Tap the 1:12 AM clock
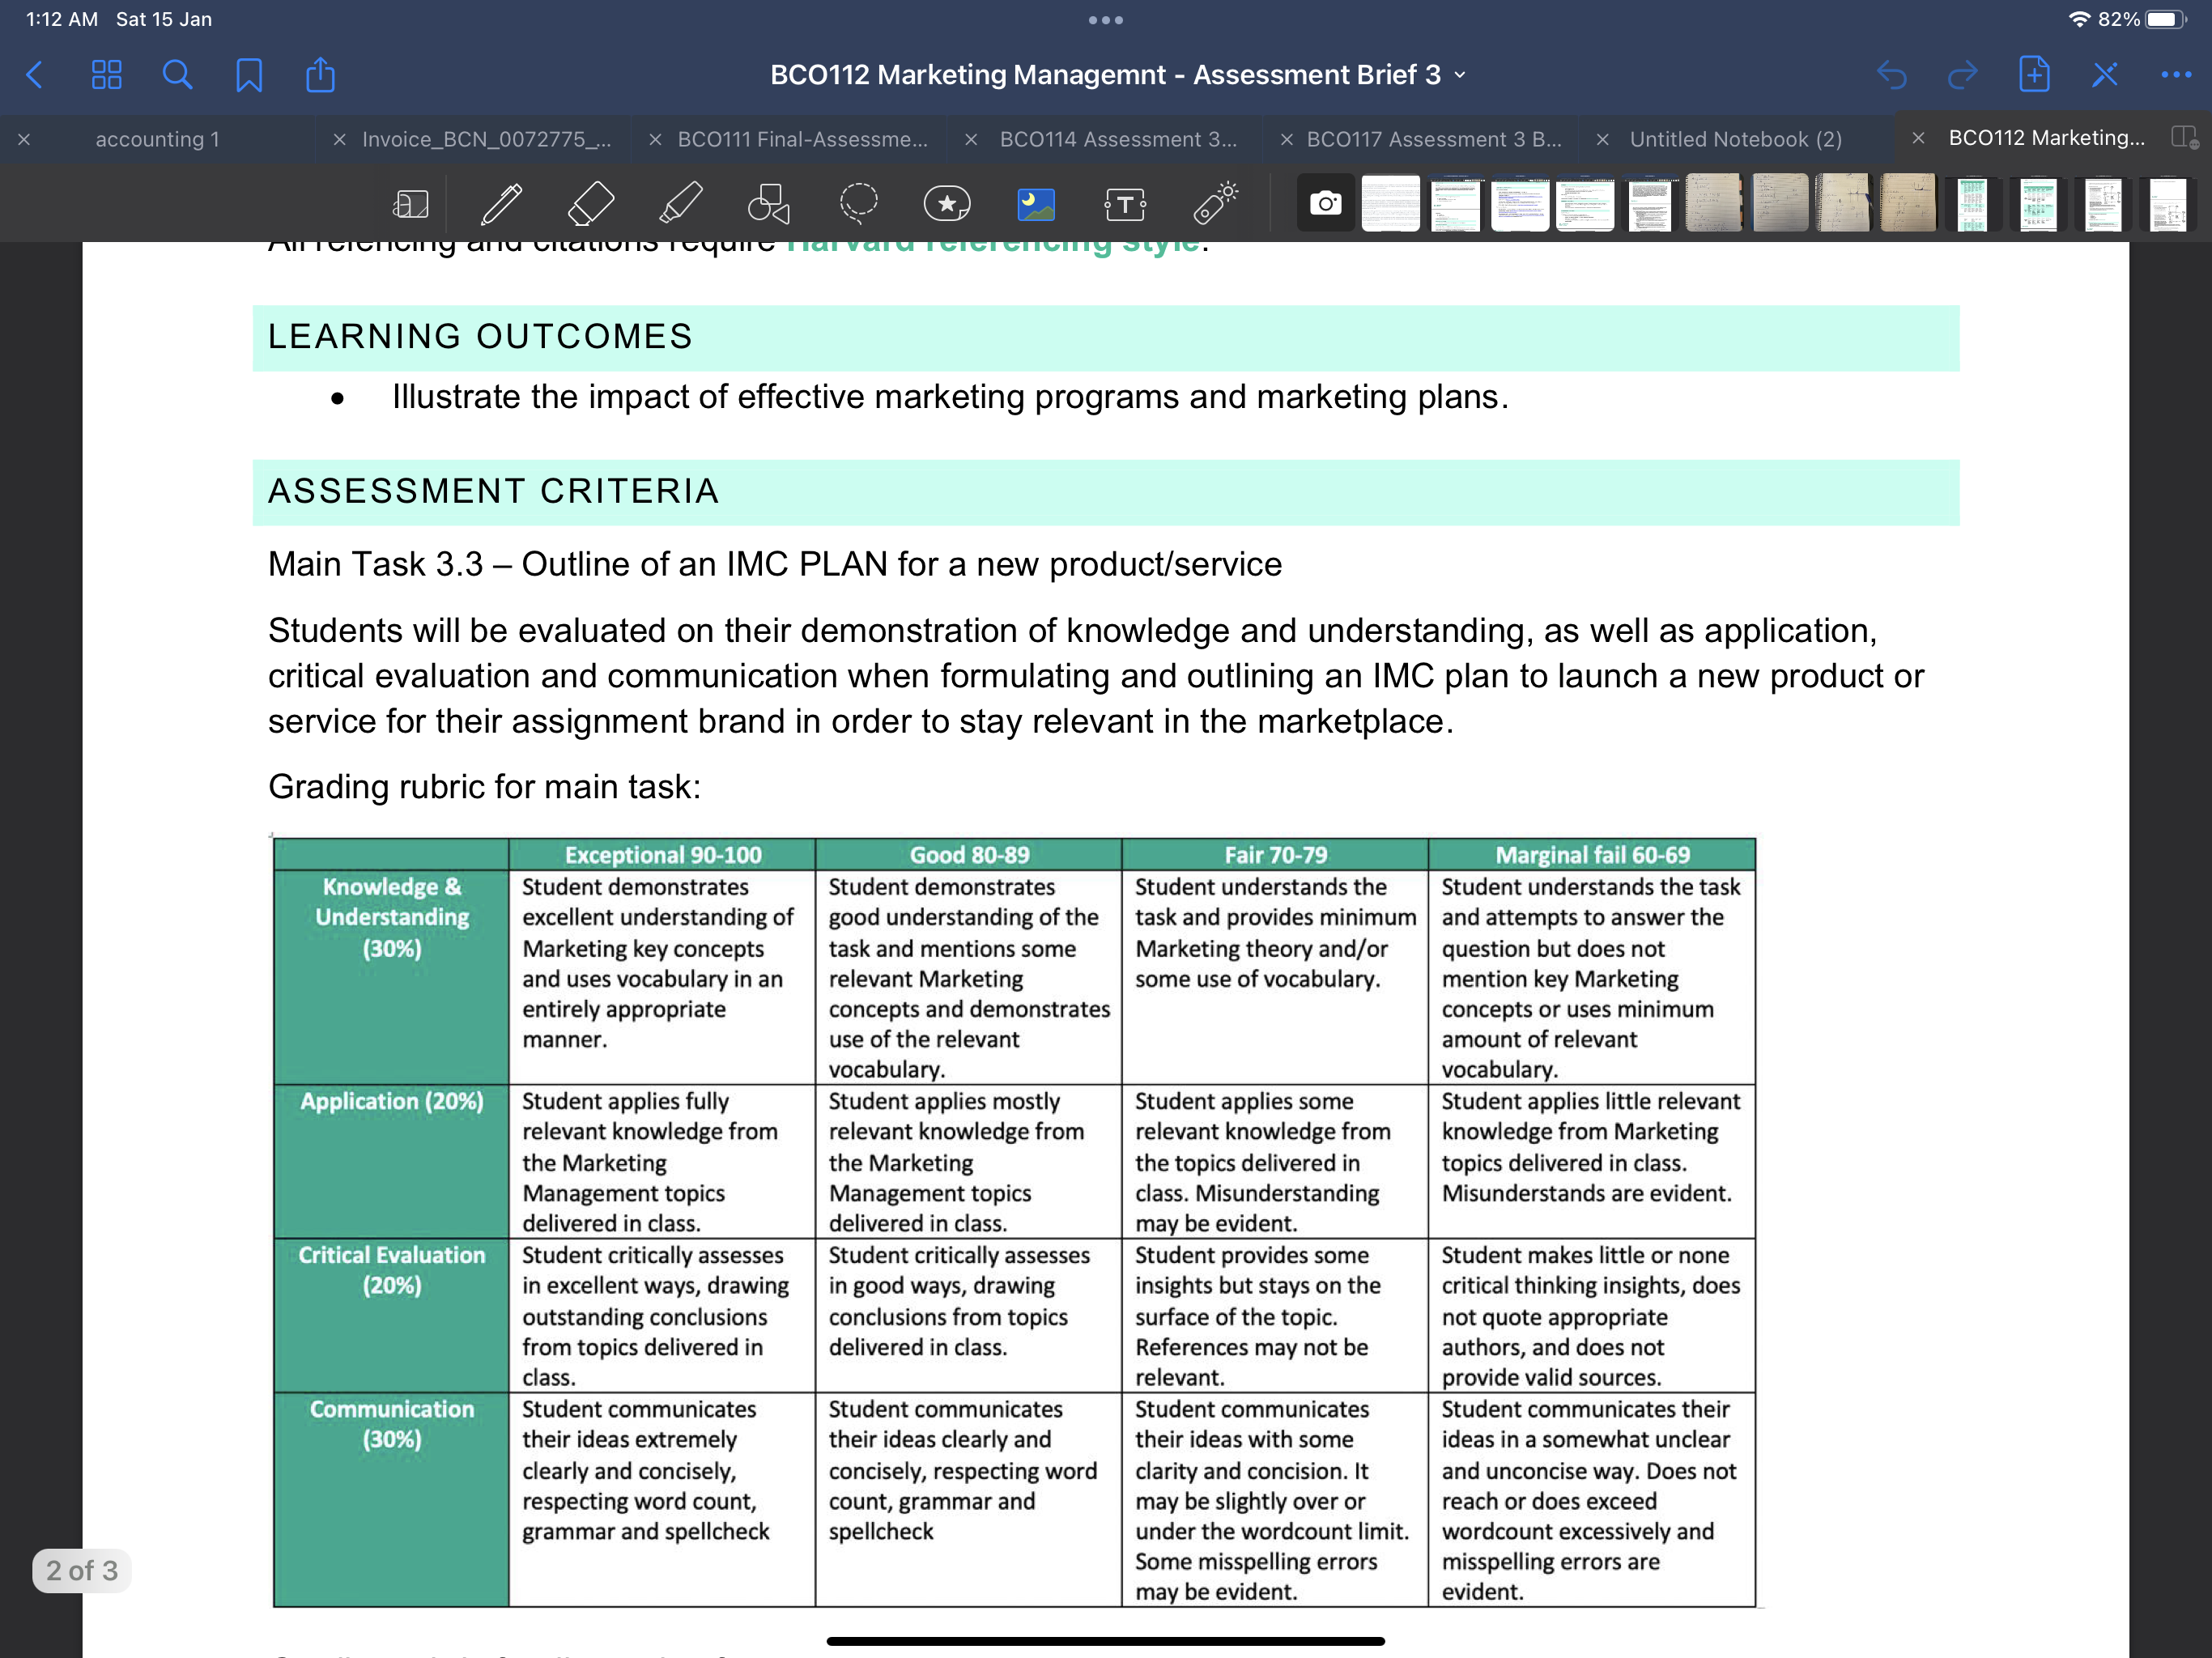 coord(62,19)
